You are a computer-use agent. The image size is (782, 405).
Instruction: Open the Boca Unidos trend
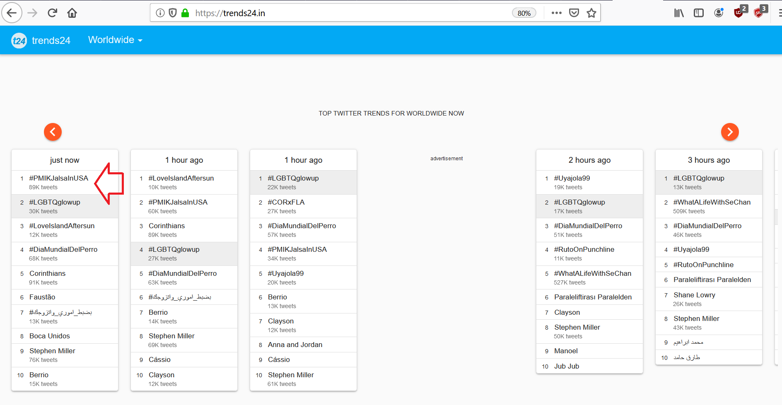pyautogui.click(x=50, y=336)
